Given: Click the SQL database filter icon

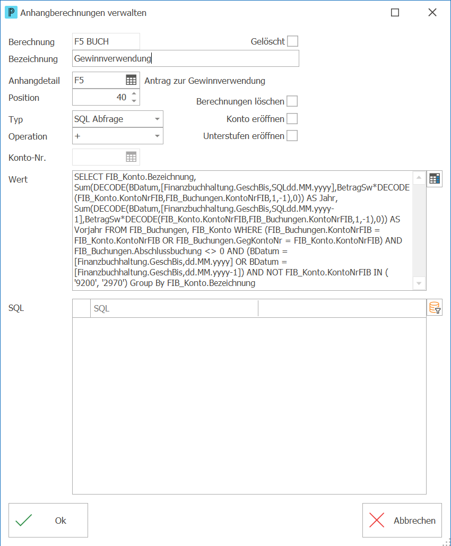Looking at the screenshot, I should [434, 307].
